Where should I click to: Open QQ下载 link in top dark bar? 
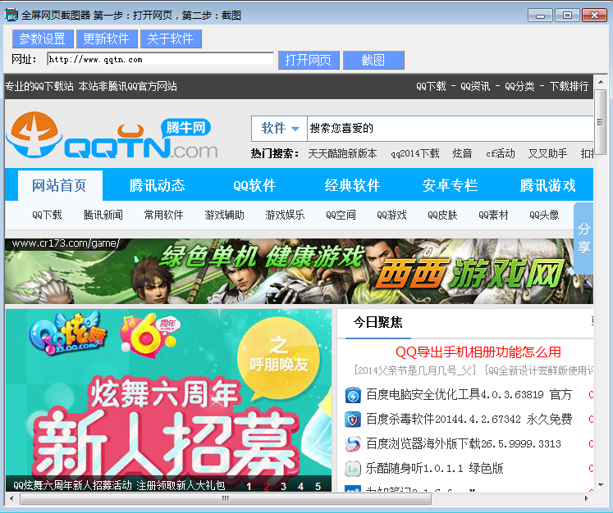(x=431, y=86)
